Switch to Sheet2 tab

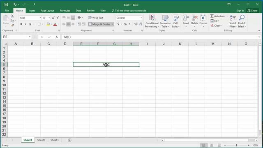[x=41, y=140]
